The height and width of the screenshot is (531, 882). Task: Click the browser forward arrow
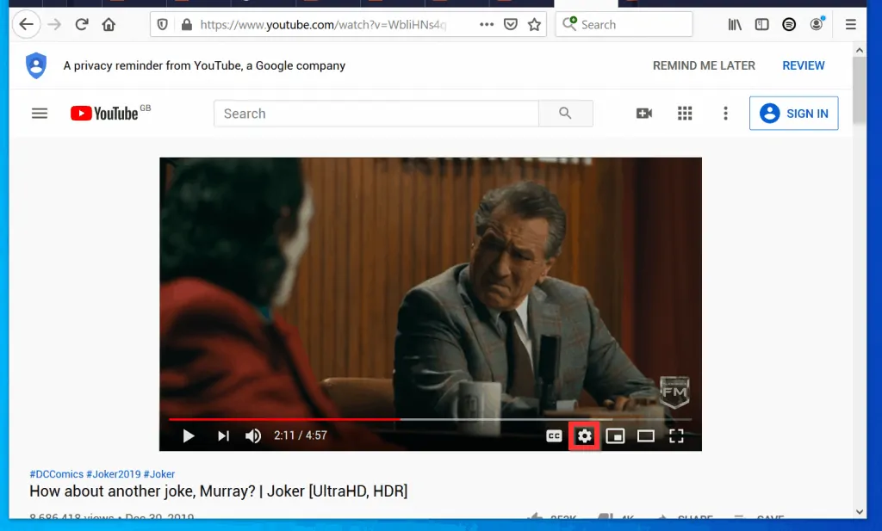point(54,25)
